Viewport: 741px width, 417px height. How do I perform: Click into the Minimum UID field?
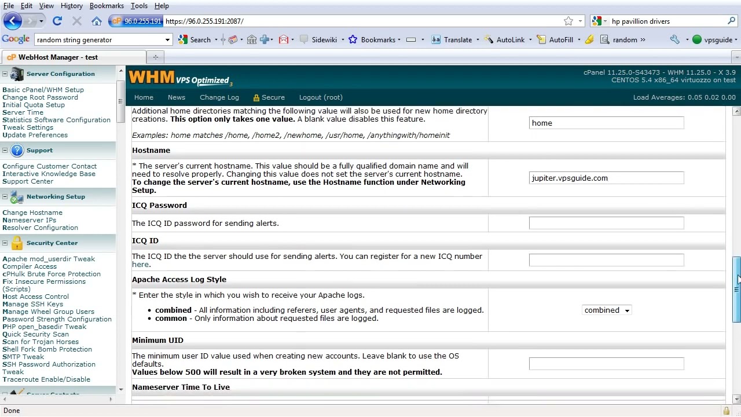tap(606, 364)
